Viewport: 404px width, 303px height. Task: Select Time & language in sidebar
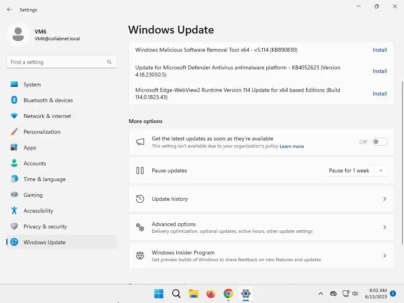(62, 179)
